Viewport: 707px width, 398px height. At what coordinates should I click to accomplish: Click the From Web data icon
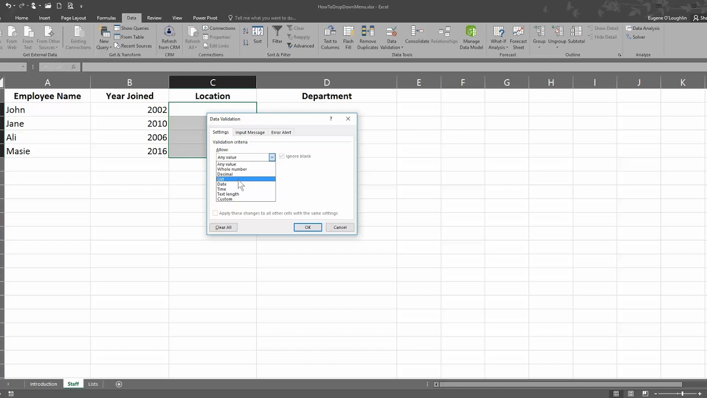click(12, 38)
